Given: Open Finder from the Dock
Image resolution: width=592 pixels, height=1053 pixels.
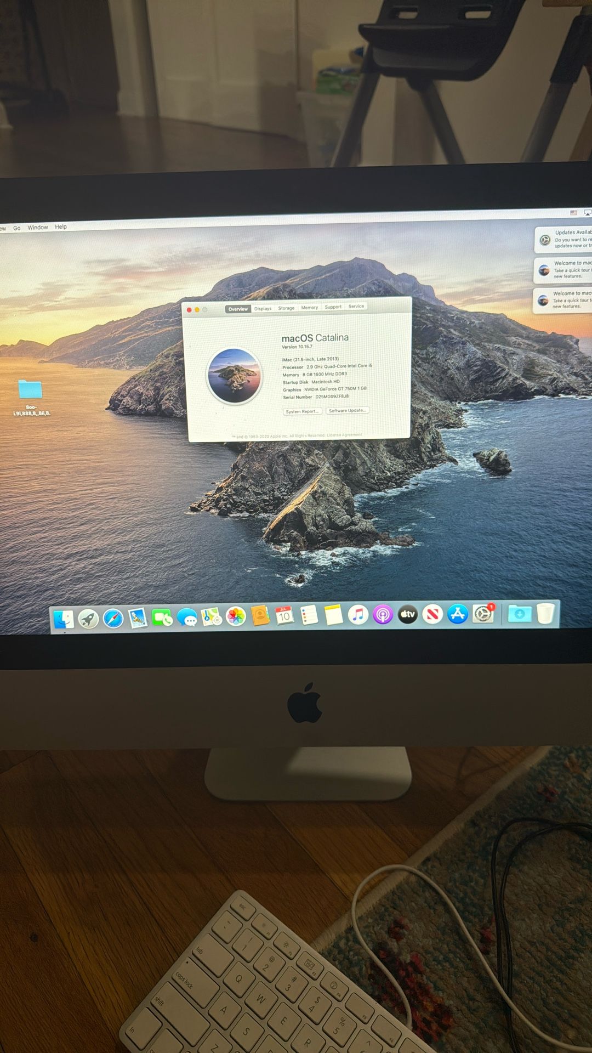Looking at the screenshot, I should click(x=64, y=619).
